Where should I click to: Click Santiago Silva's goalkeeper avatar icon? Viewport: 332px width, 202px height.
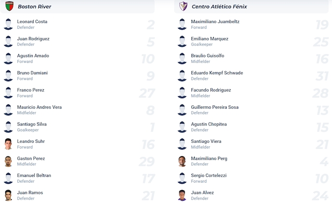(8, 127)
